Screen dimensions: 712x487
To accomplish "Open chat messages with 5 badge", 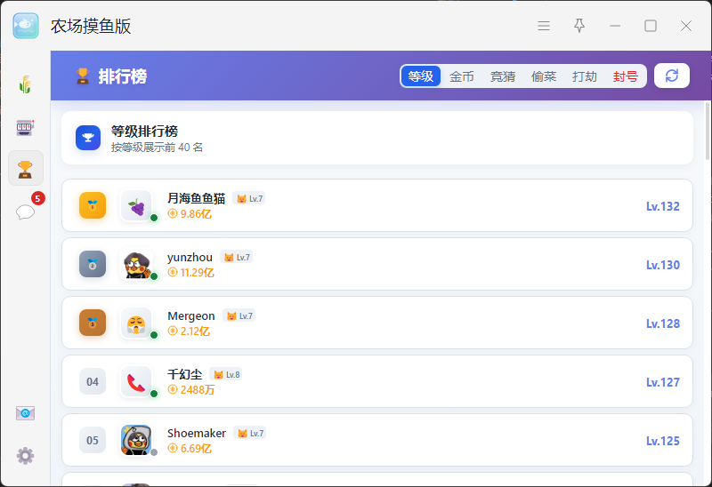I will point(26,212).
